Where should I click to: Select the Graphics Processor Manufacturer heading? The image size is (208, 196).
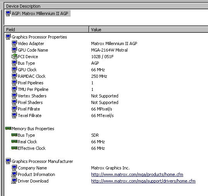[x=42, y=161]
